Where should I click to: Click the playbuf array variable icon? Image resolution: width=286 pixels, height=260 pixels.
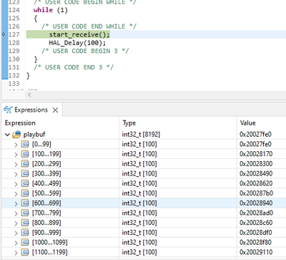tap(16, 135)
